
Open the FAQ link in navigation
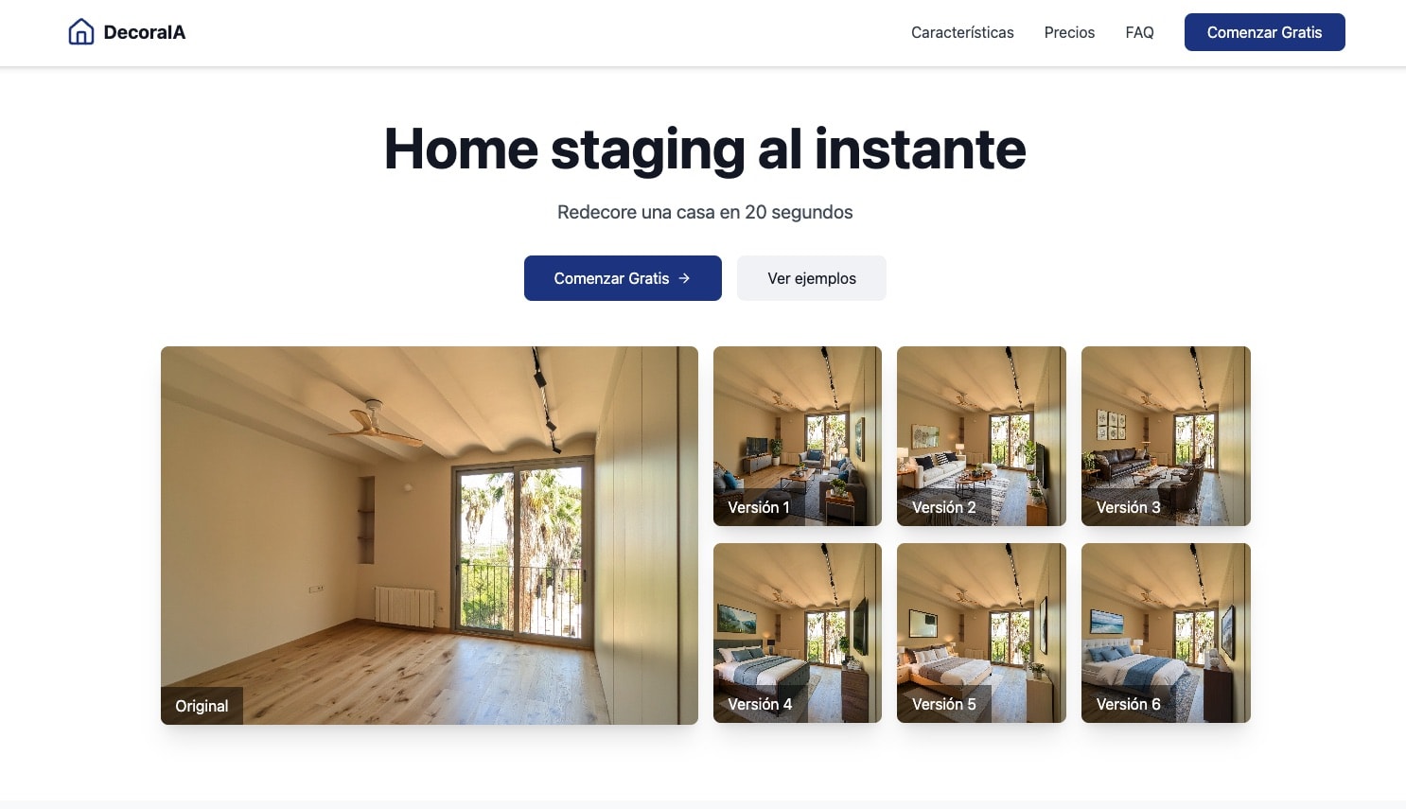click(1139, 32)
